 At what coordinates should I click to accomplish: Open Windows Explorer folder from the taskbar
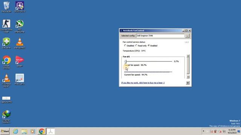[24, 131]
